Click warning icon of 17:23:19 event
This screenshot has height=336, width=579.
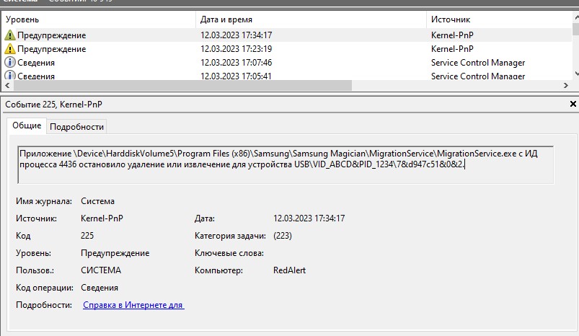tap(10, 49)
